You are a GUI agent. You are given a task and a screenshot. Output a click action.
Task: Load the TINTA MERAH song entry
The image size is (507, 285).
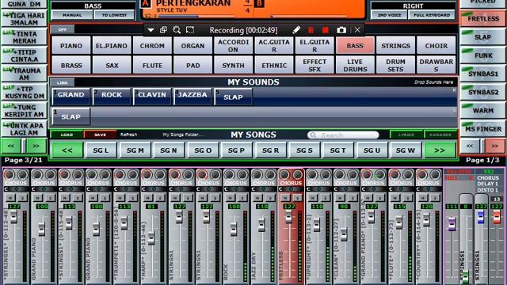pos(25,37)
